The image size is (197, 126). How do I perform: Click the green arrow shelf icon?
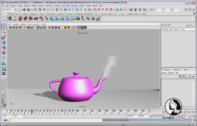pyautogui.click(x=46, y=19)
